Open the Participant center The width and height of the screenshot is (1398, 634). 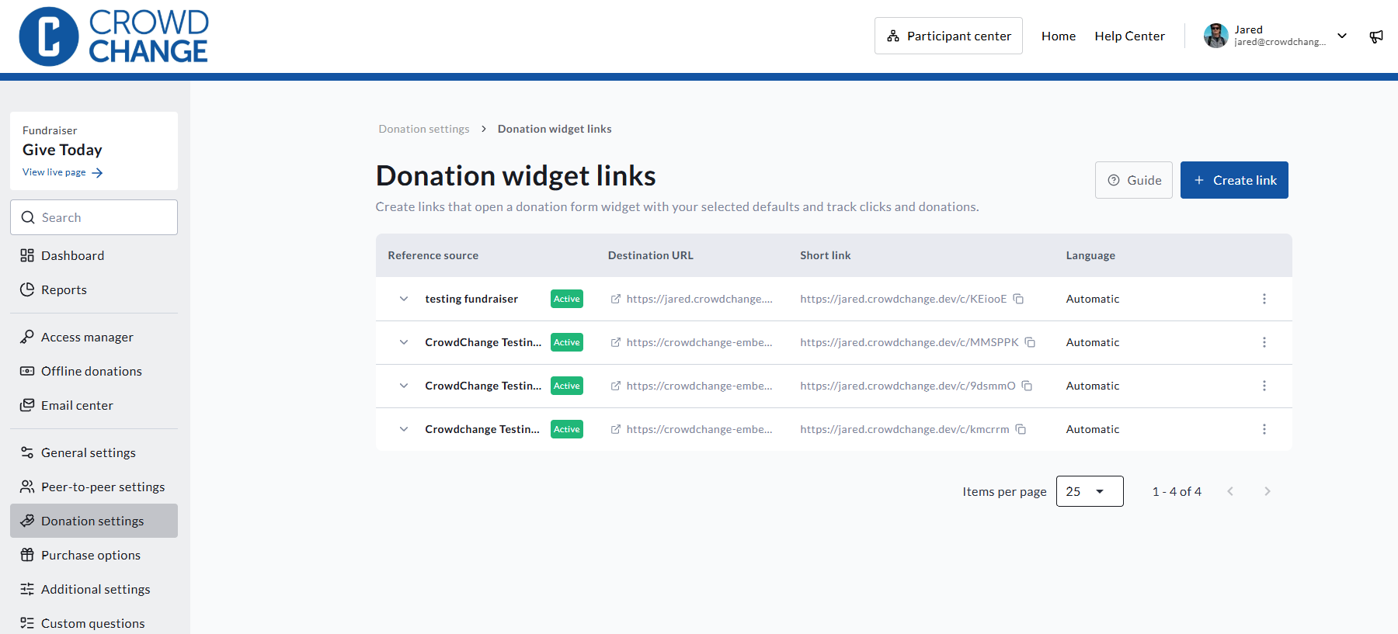tap(948, 36)
